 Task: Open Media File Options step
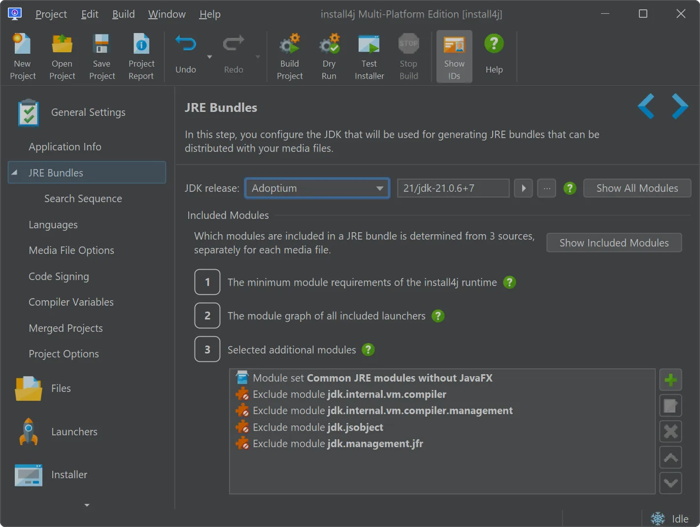click(71, 250)
